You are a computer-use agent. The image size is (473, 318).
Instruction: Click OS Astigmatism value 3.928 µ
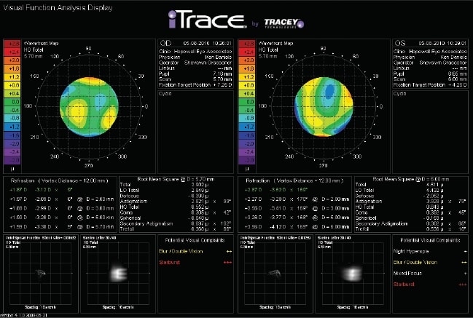[x=434, y=202]
